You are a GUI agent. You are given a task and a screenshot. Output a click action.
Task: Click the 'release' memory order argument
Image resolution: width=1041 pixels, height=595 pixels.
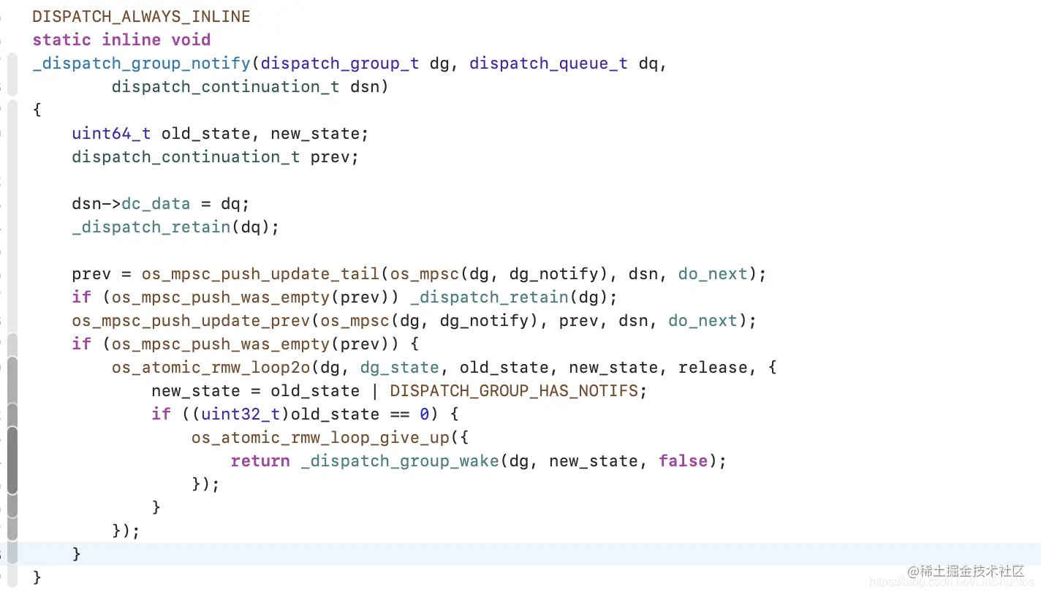click(713, 367)
